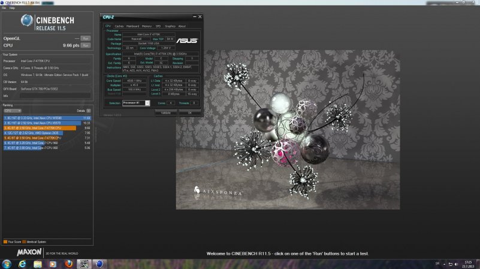This screenshot has height=269, width=480.
Task: Switch to Cinebench taskbar button
Action: tap(99, 264)
